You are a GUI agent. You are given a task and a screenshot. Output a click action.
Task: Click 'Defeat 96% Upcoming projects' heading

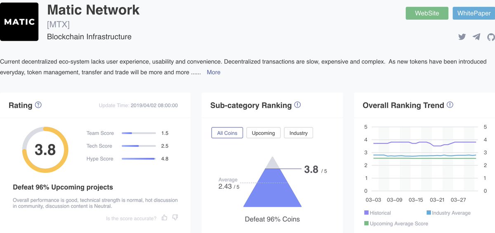pos(63,187)
